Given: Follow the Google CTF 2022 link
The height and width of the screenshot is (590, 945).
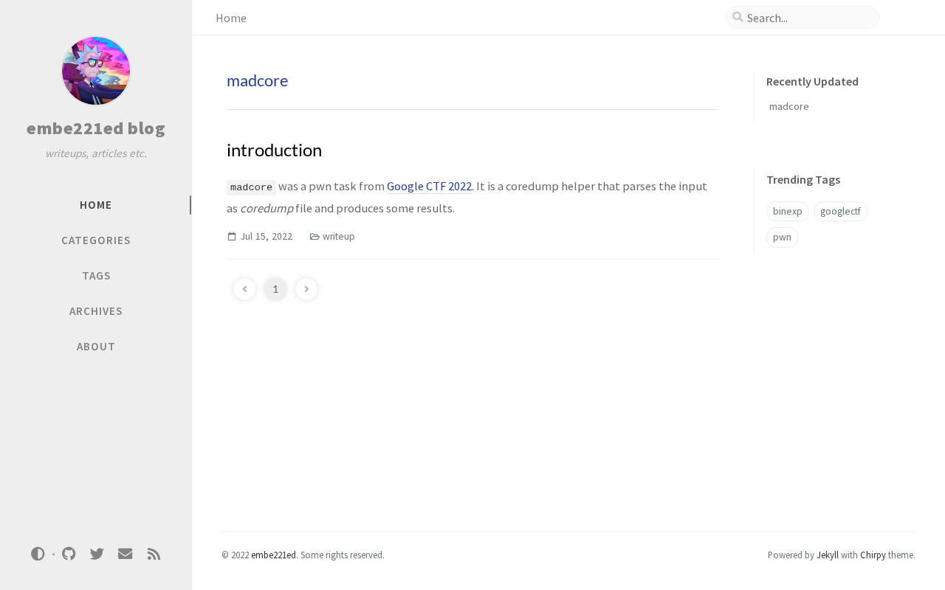Looking at the screenshot, I should click(x=429, y=186).
